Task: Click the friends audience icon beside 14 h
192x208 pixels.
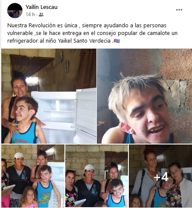Action: (41, 14)
